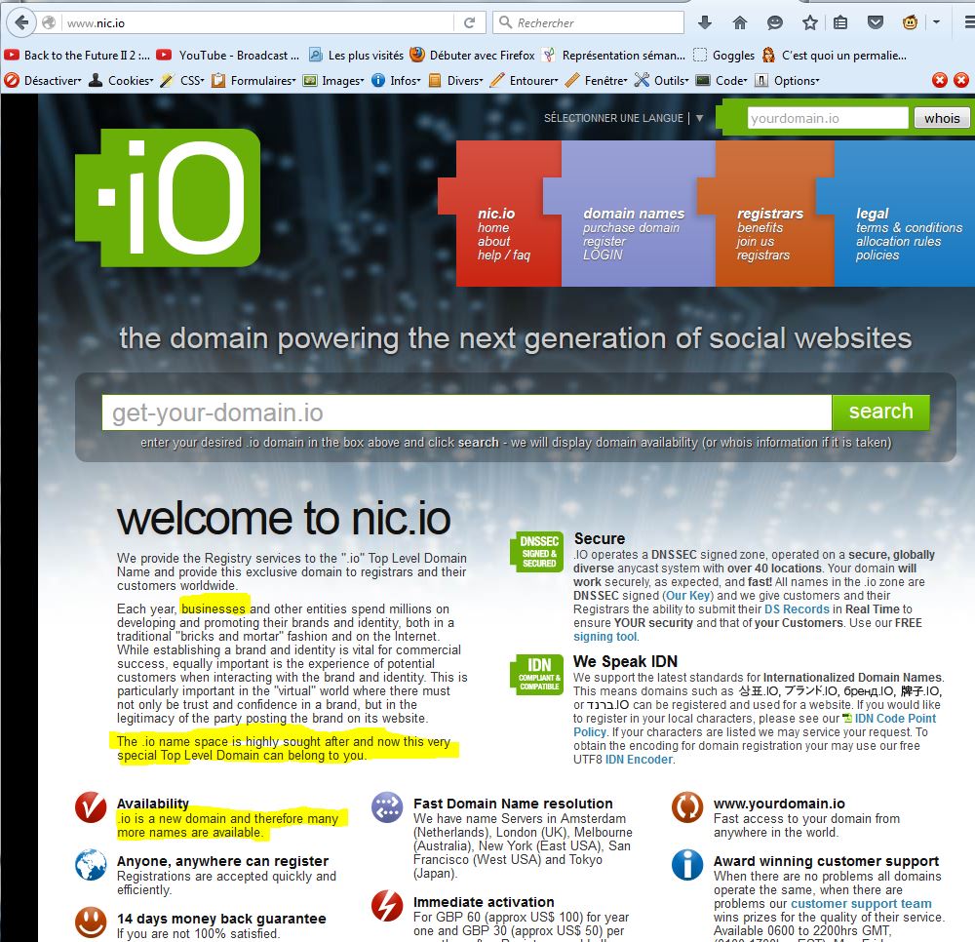Open Images developer toolbar menu

click(x=333, y=80)
